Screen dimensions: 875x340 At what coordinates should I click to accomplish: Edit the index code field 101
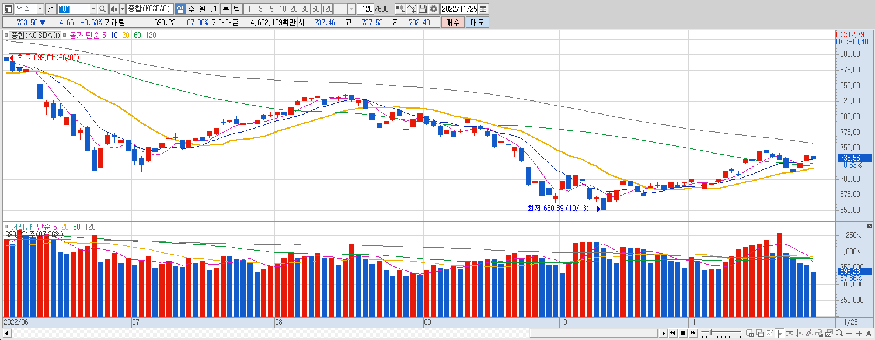click(73, 9)
